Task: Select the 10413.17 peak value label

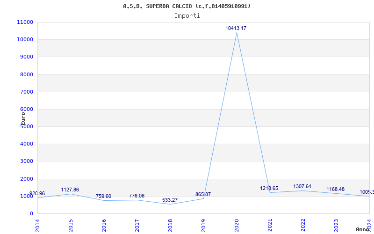Action: (236, 28)
